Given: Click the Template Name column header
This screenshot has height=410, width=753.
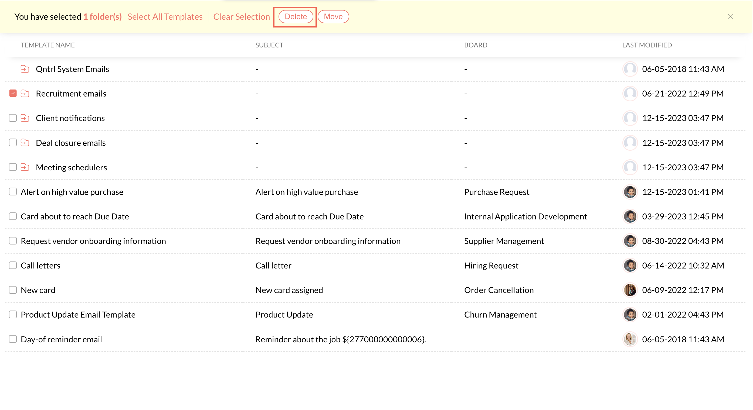Looking at the screenshot, I should [x=48, y=45].
